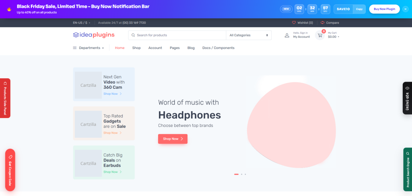The image size is (412, 196).
Task: Click the hours countdown box
Action: point(299,9)
